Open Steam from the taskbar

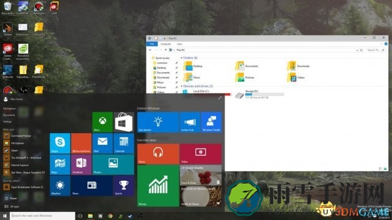(x=130, y=216)
